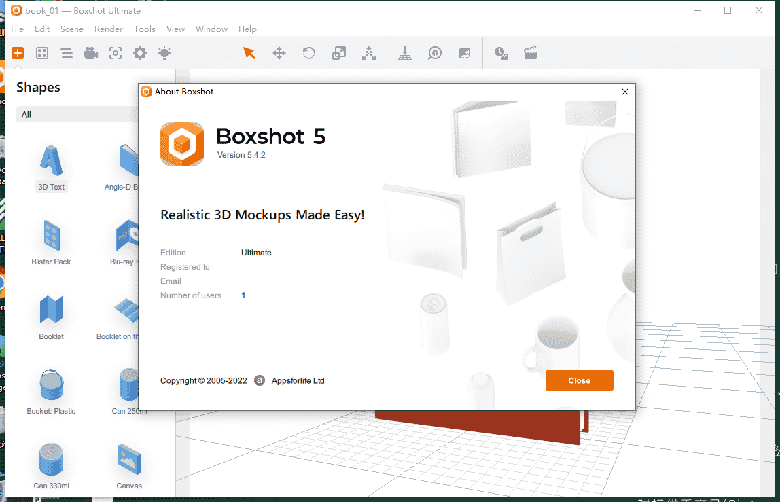Activate the scale tool in toolbar
This screenshot has width=780, height=502.
[x=339, y=53]
